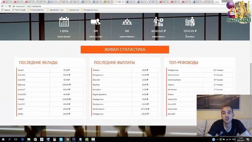Open the 'Rentadurtax' bookmarks folder
Image resolution: width=252 pixels, height=142 pixels.
(90, 10)
